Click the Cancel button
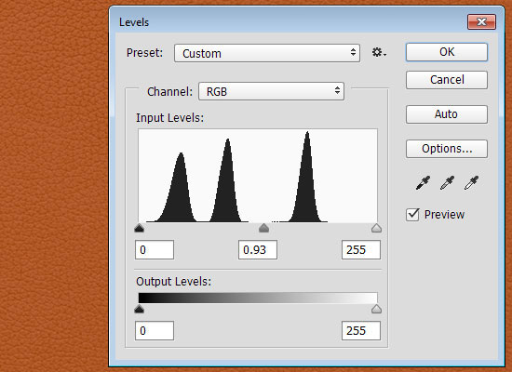 click(x=447, y=80)
